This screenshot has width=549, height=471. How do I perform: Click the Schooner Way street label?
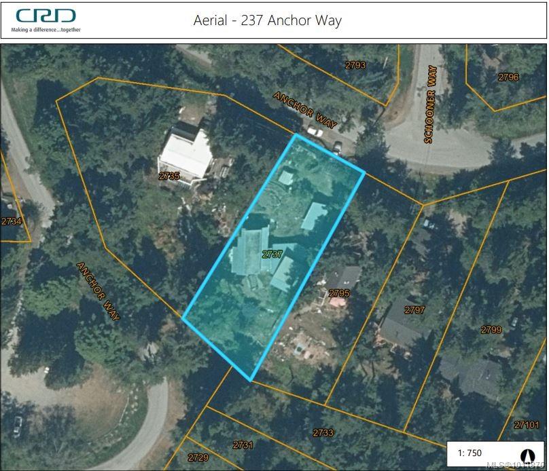pos(430,105)
